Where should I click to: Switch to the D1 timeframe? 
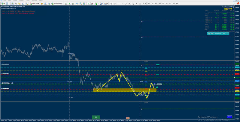pos(170,4)
